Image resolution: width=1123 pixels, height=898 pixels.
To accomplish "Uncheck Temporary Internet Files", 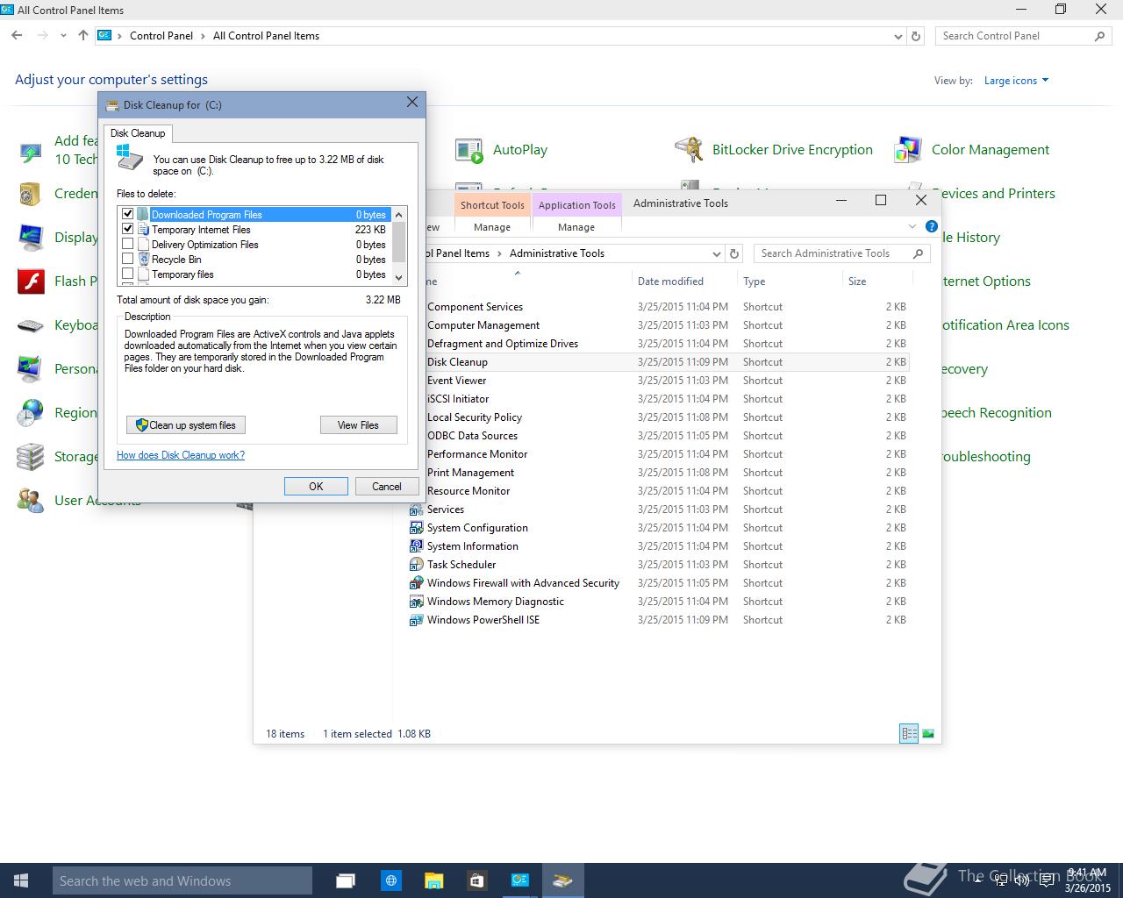I will coord(128,229).
